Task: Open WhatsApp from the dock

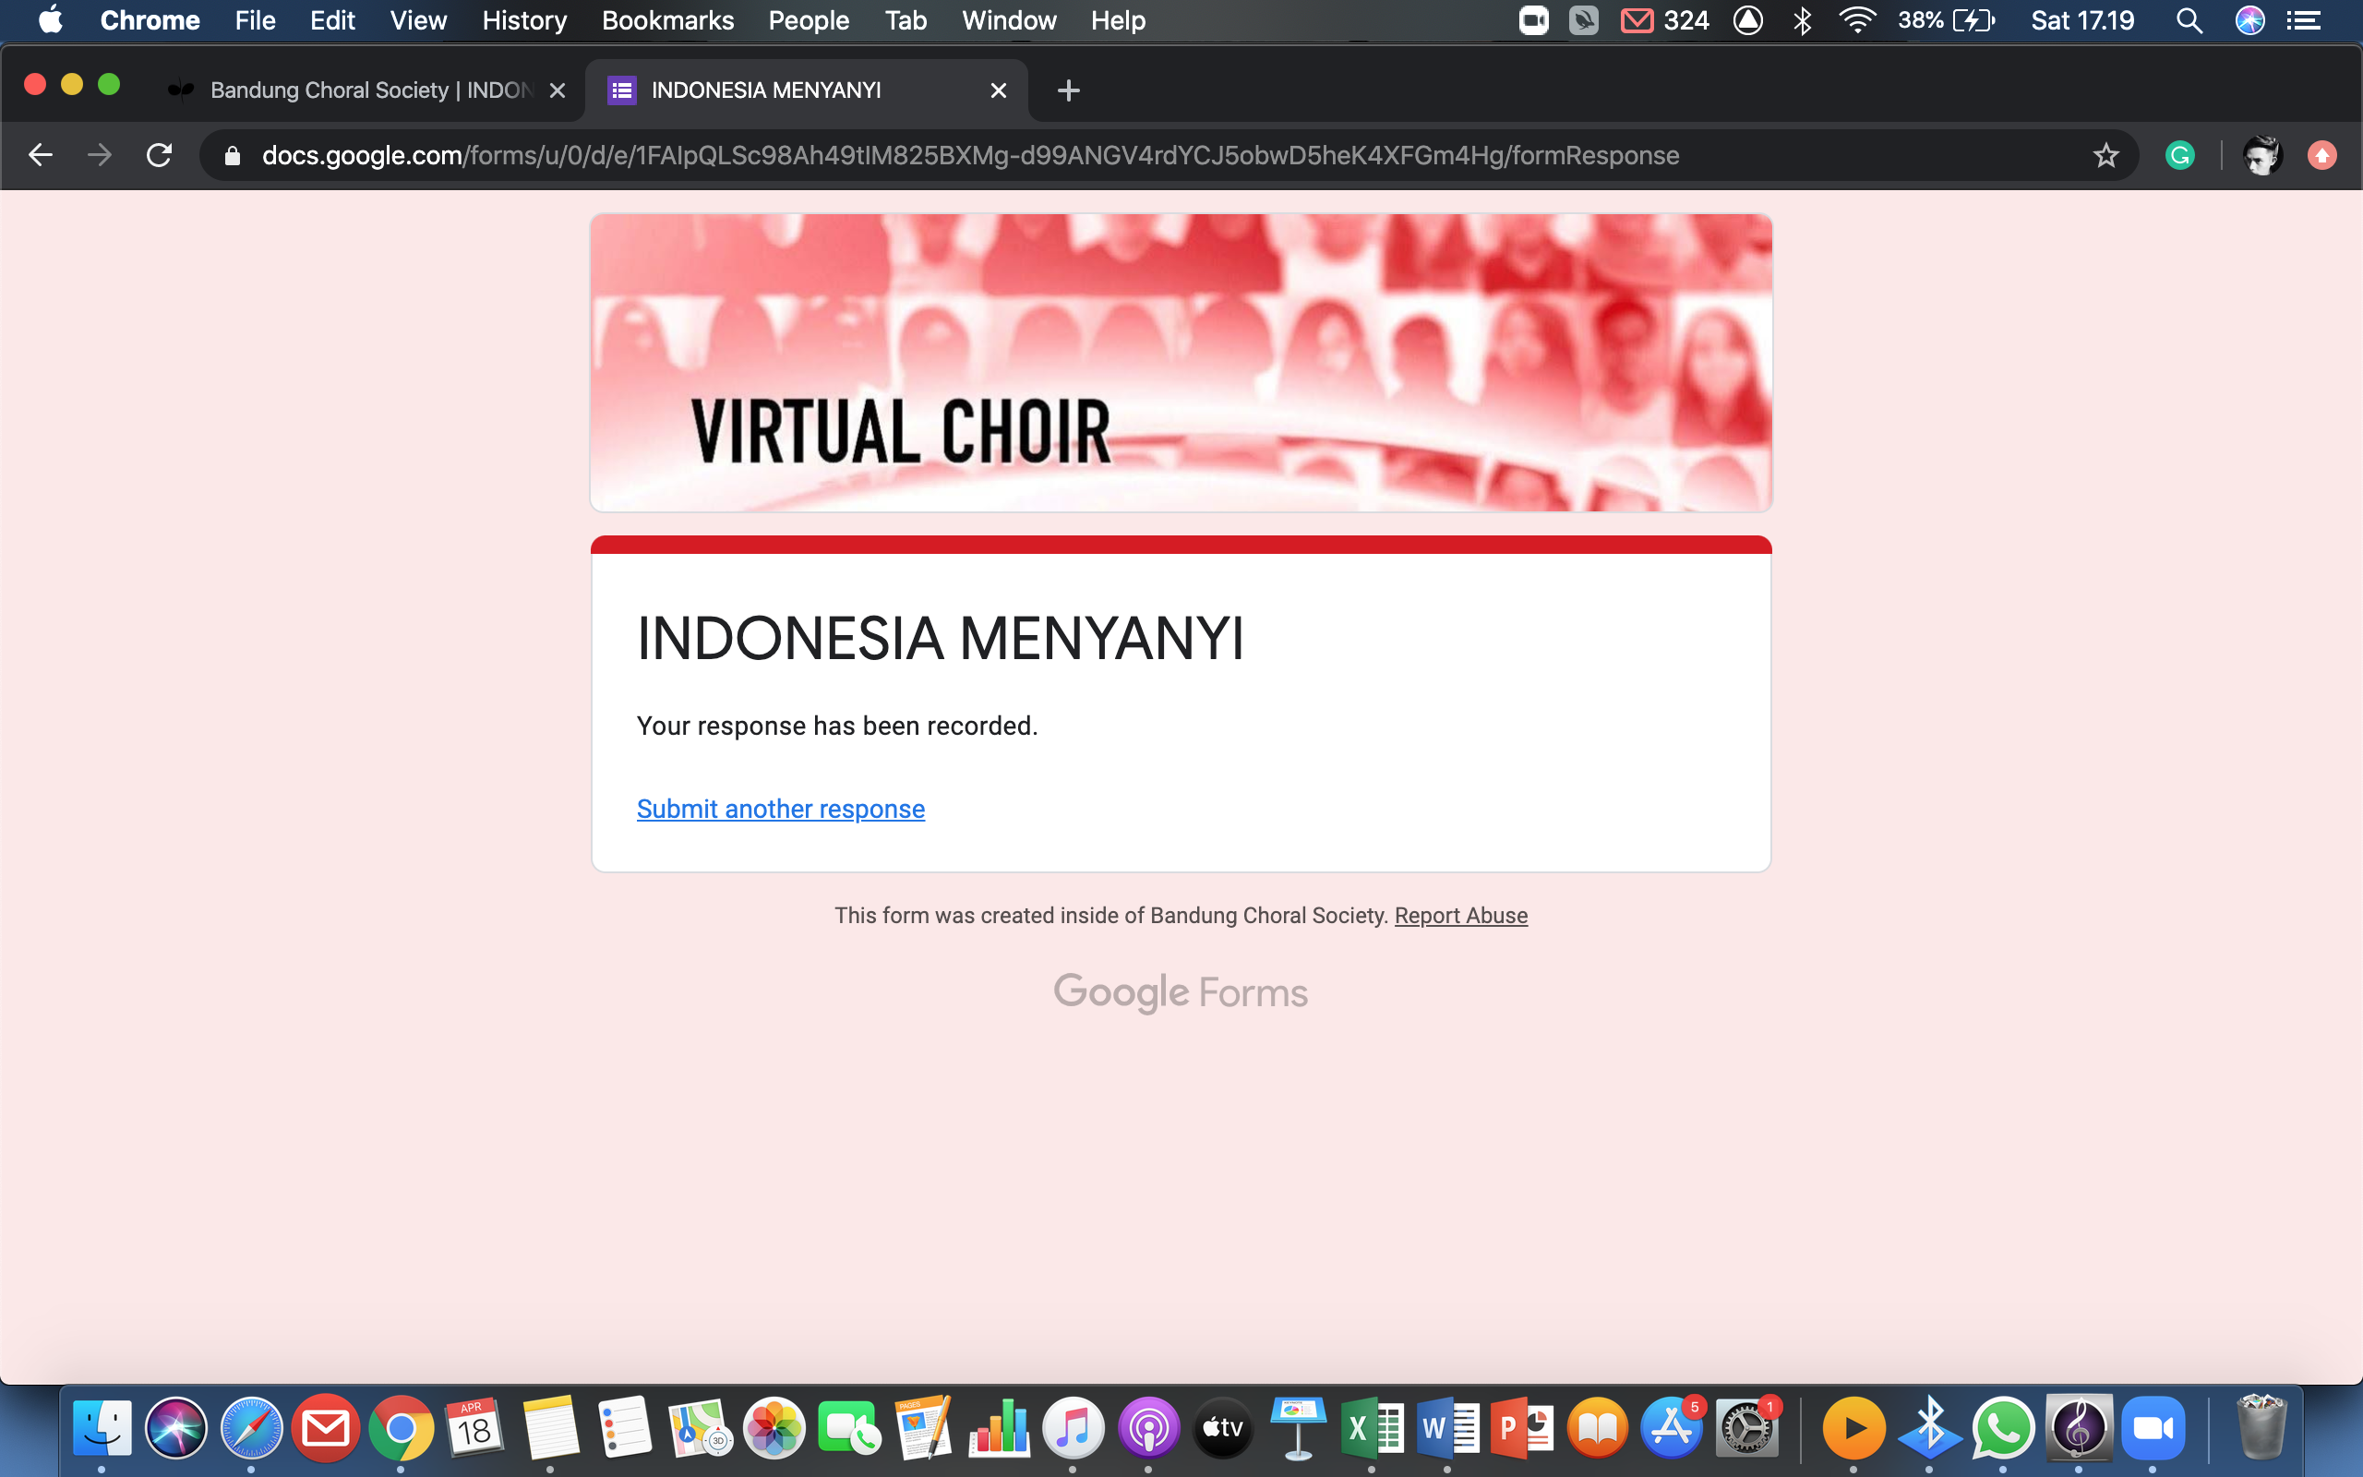Action: pyautogui.click(x=2003, y=1428)
